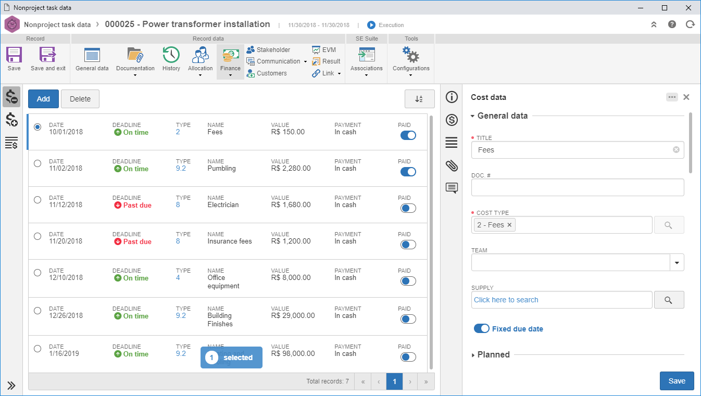Click the Finance money icon
Image resolution: width=701 pixels, height=396 pixels.
[230, 55]
